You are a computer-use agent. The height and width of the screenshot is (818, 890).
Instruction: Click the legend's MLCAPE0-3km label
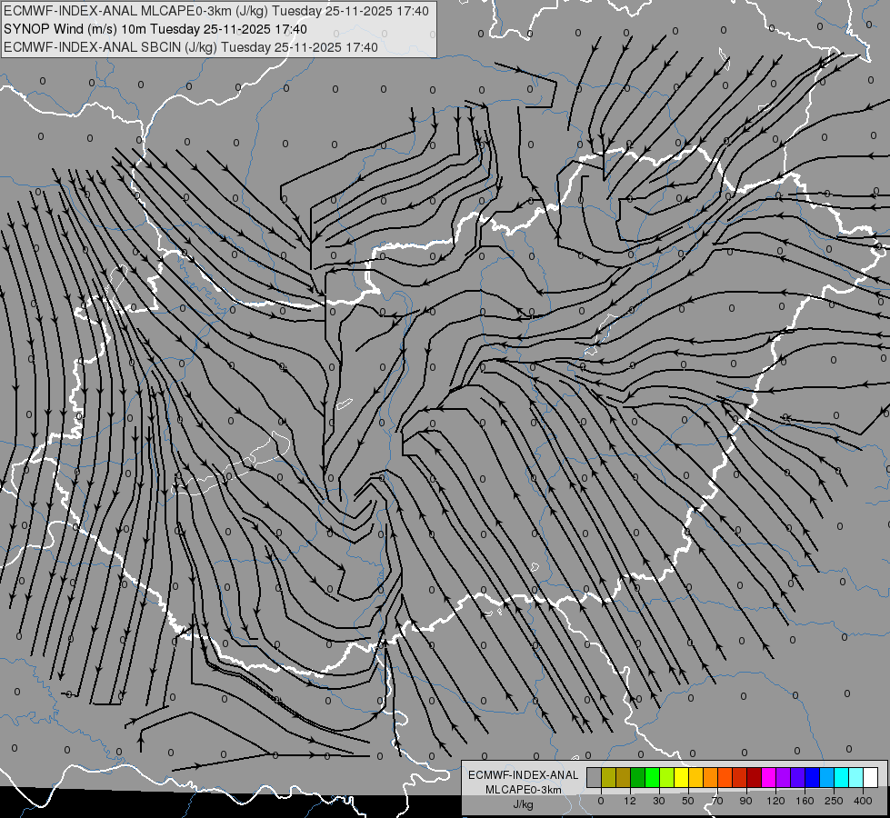[524, 790]
